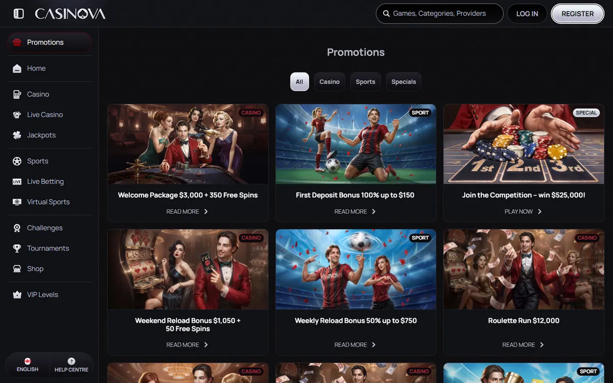Click the VIP Levels crown icon
The width and height of the screenshot is (613, 383).
point(17,295)
